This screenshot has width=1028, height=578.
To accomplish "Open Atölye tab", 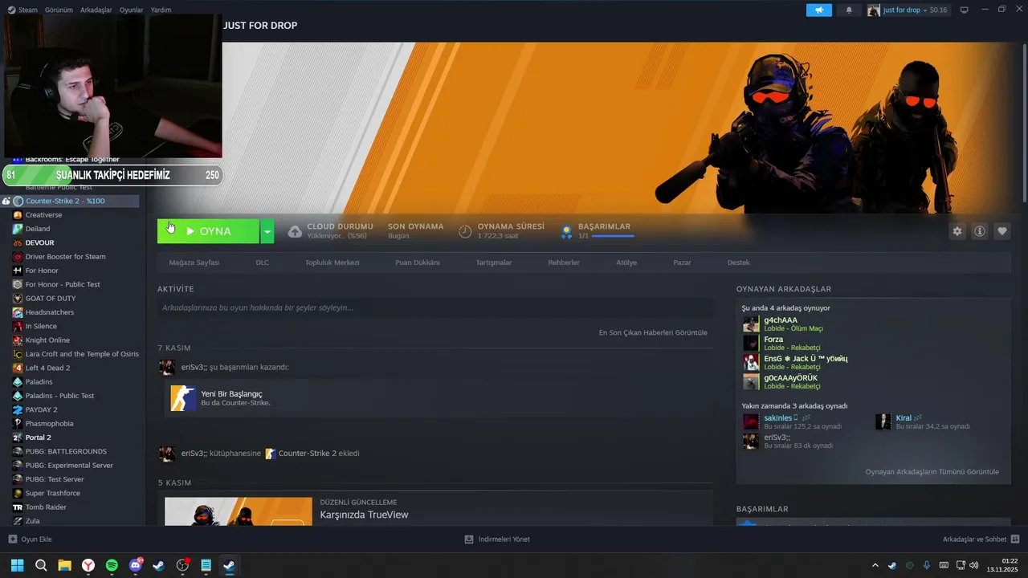I will click(x=626, y=263).
